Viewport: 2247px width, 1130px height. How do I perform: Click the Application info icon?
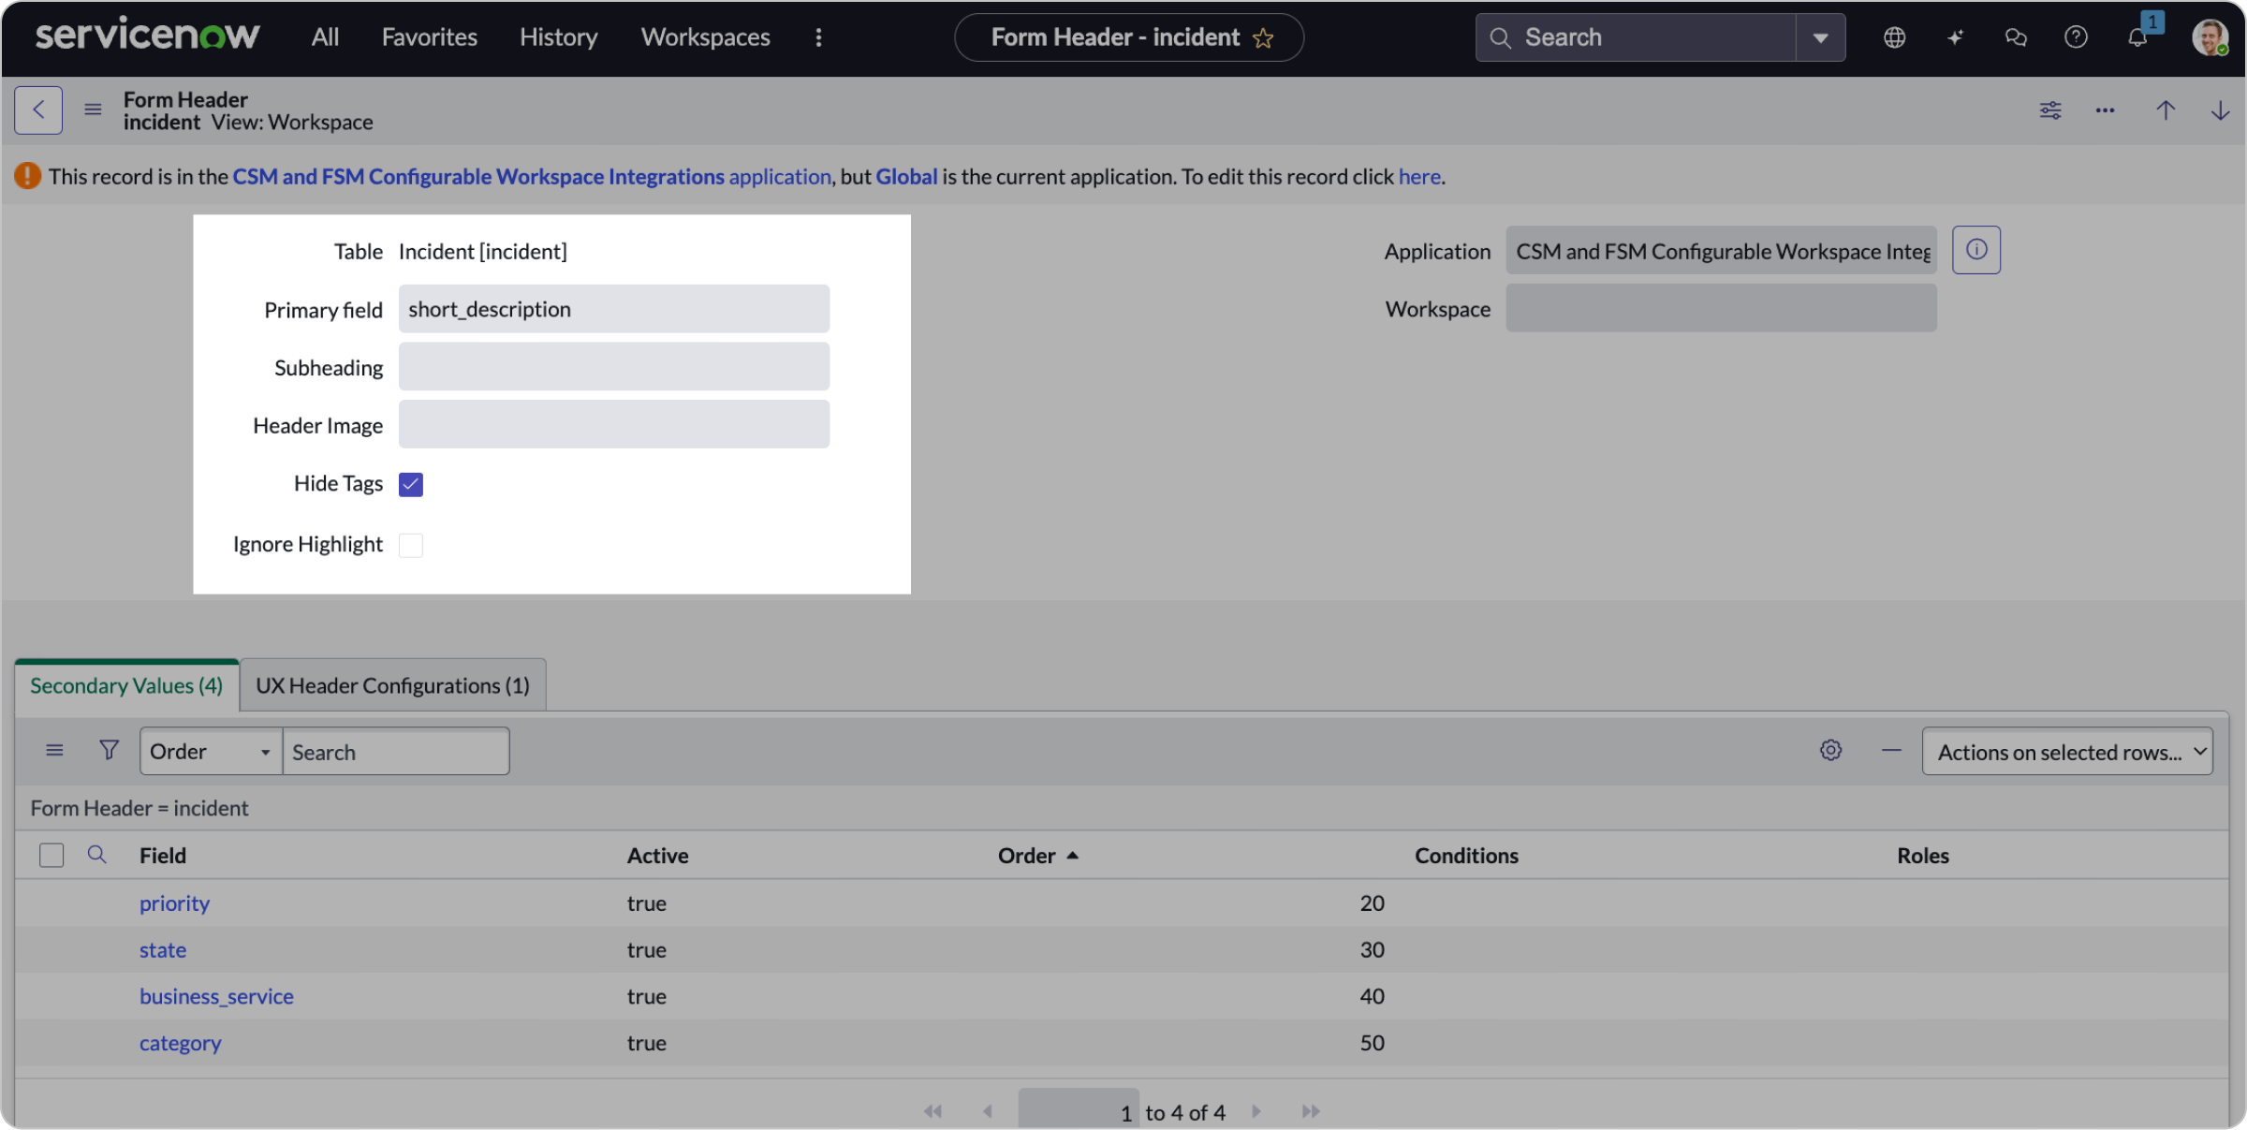(1975, 250)
